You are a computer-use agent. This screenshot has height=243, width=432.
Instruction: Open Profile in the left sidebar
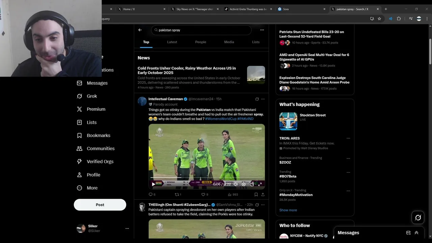[88, 175]
